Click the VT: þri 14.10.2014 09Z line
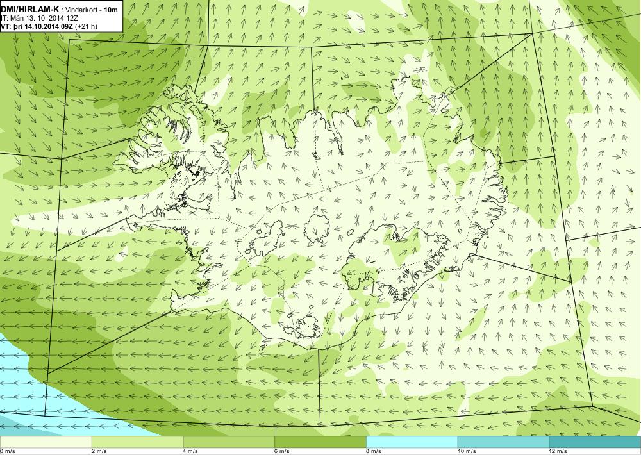 tap(49, 26)
